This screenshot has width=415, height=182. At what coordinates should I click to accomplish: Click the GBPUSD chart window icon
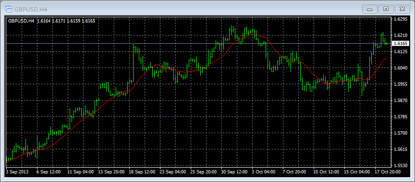pos(9,10)
